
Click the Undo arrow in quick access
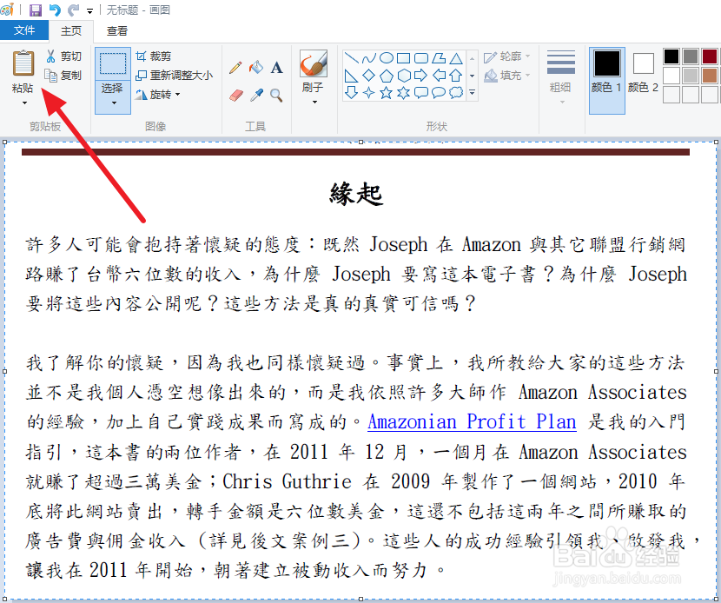pyautogui.click(x=55, y=10)
